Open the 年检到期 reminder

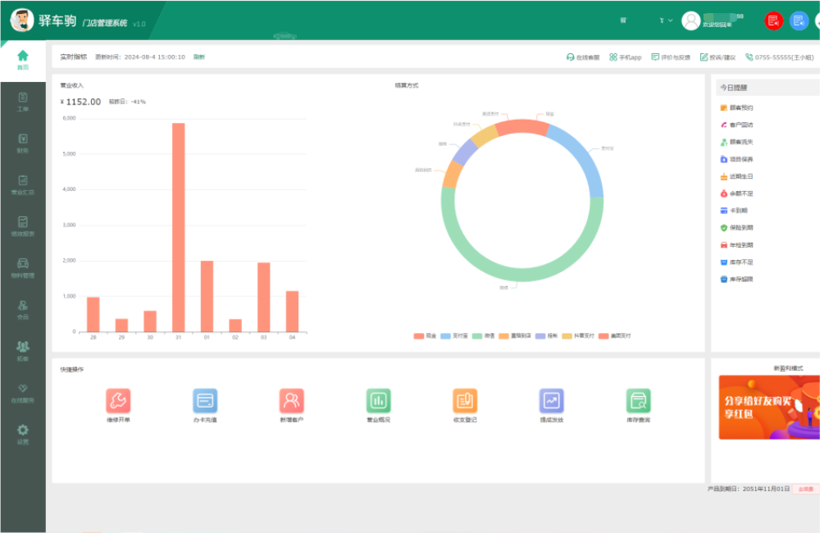tap(736, 245)
